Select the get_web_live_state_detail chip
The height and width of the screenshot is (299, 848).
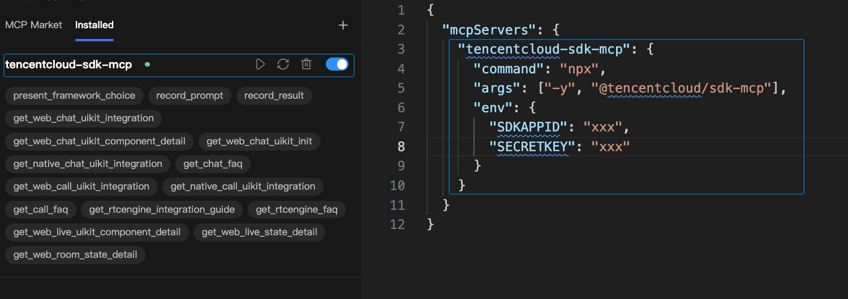(x=259, y=232)
